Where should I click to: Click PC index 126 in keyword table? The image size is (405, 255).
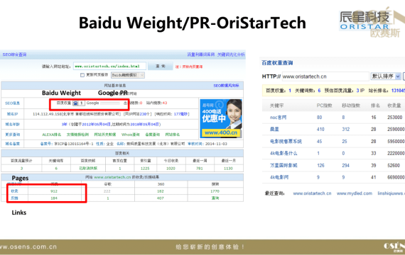pos(320,165)
